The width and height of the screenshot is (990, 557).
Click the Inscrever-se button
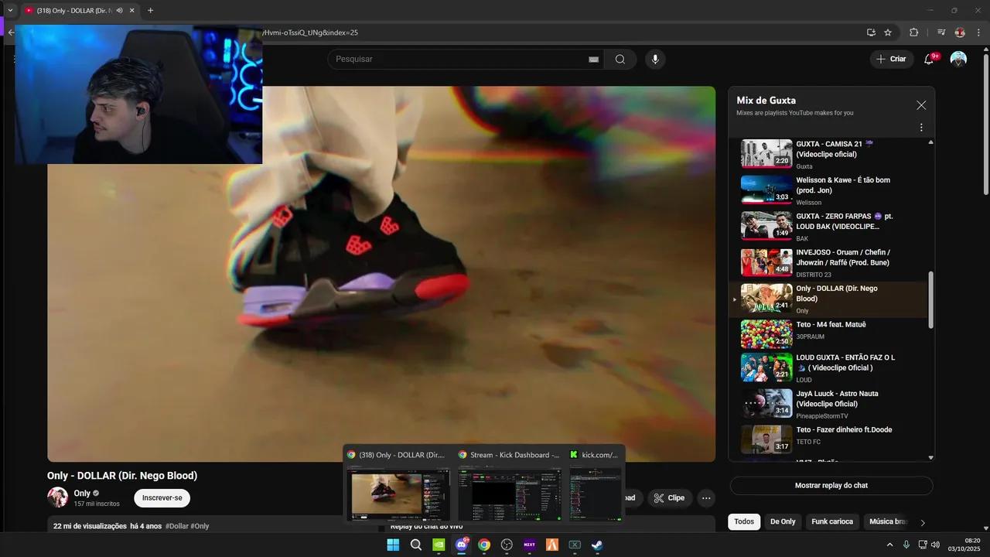click(162, 498)
